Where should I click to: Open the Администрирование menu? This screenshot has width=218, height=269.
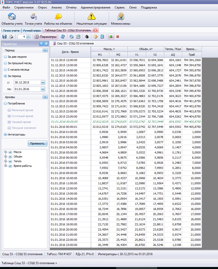click(x=95, y=7)
